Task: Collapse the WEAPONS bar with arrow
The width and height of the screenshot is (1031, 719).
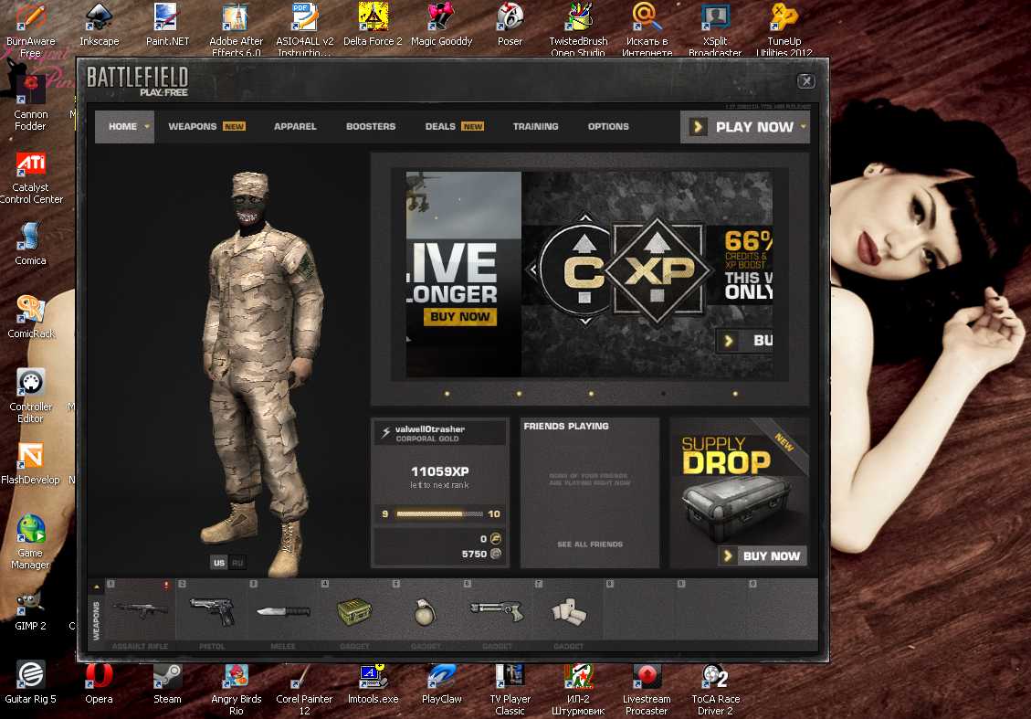Action: pyautogui.click(x=97, y=587)
